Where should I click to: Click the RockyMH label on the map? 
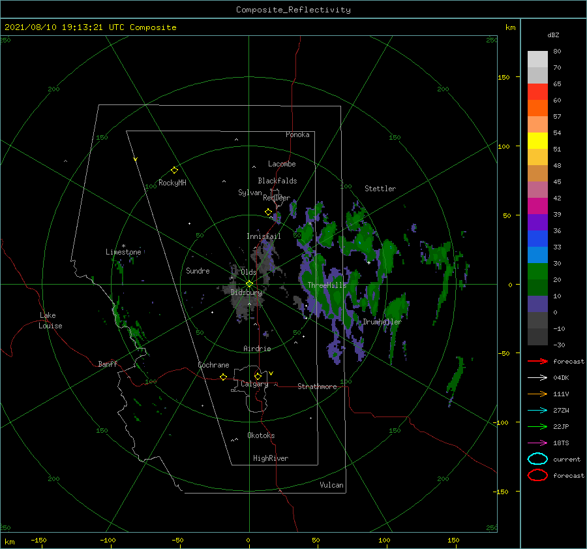(172, 183)
